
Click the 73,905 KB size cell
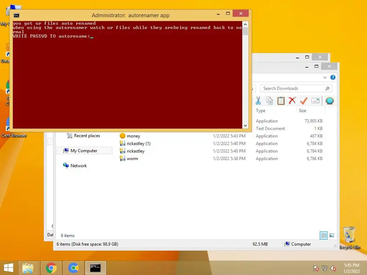(x=313, y=121)
